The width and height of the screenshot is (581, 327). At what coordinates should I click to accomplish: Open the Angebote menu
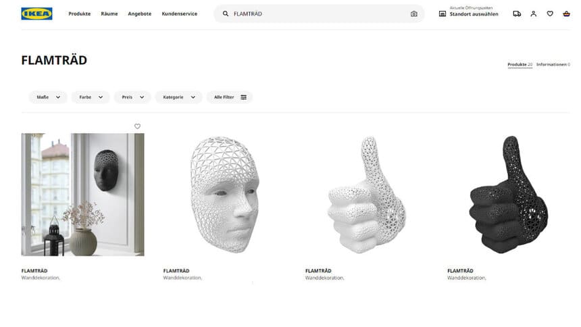pyautogui.click(x=140, y=14)
